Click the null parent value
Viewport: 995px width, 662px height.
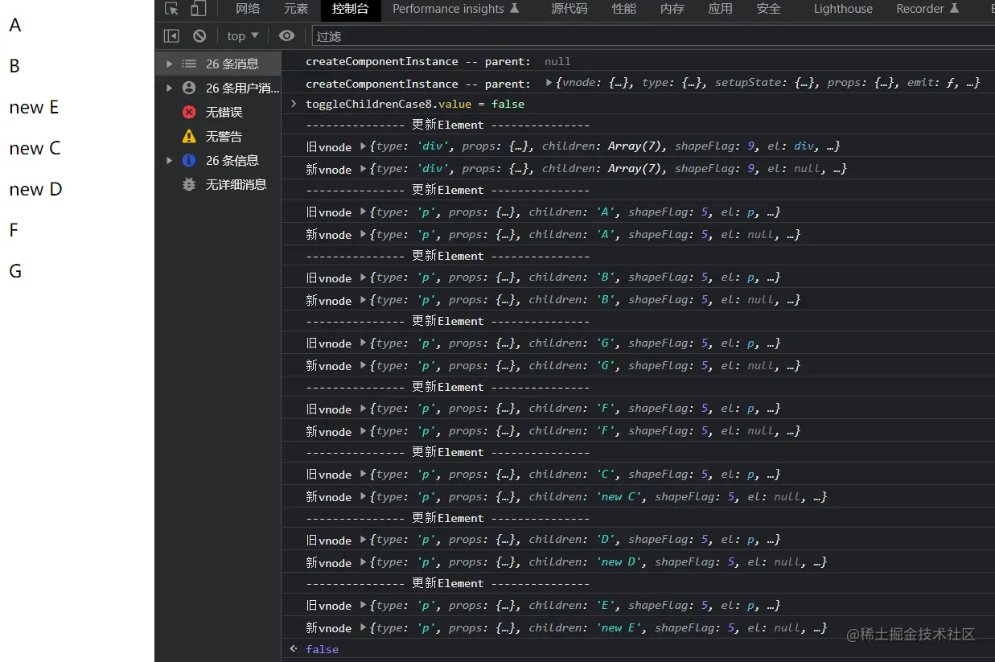[x=557, y=61]
